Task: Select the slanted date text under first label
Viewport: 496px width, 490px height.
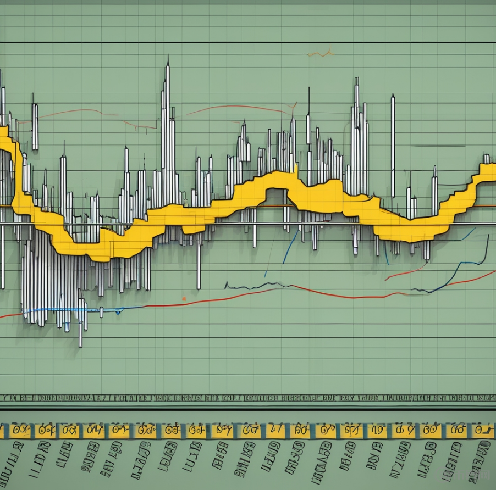Action: (15, 459)
